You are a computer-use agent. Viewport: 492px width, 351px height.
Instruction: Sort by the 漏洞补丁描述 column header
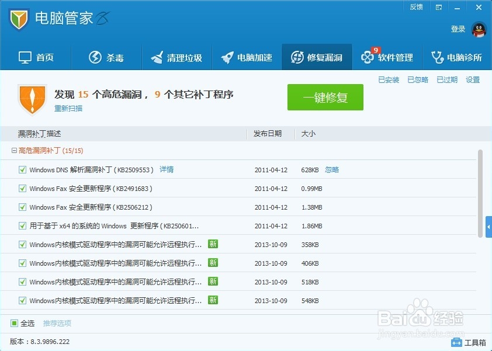click(39, 134)
